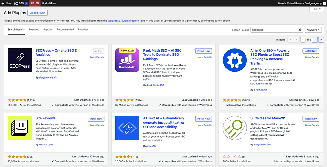Image resolution: width=327 pixels, height=167 pixels.
Task: Install All in One SEO plugin
Action: coord(311,51)
